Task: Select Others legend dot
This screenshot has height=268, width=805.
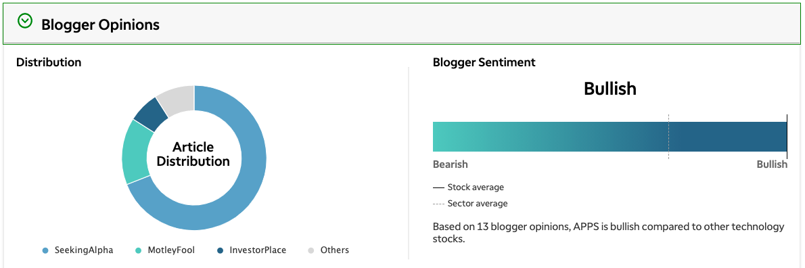Action: point(311,250)
